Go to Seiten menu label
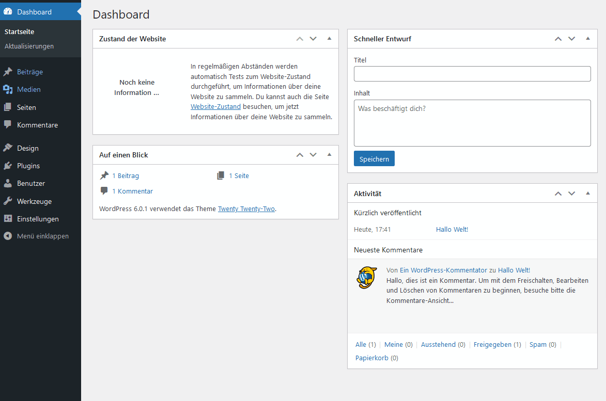The image size is (606, 401). tap(26, 107)
